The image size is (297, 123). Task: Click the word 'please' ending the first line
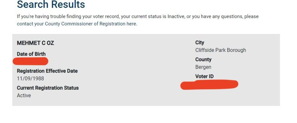coord(252,16)
